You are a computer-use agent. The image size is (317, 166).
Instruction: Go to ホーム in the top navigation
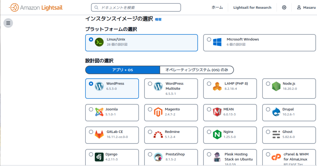click(x=217, y=7)
